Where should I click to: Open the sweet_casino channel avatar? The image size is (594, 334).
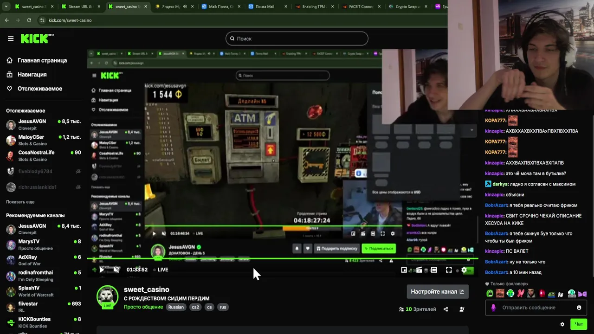(x=107, y=296)
